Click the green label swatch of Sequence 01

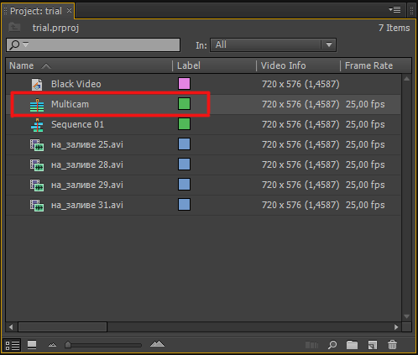click(x=184, y=124)
